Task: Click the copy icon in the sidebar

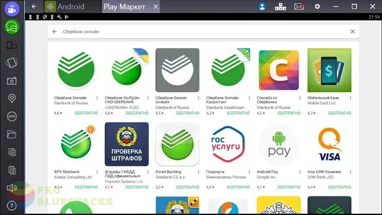Action: point(11,152)
